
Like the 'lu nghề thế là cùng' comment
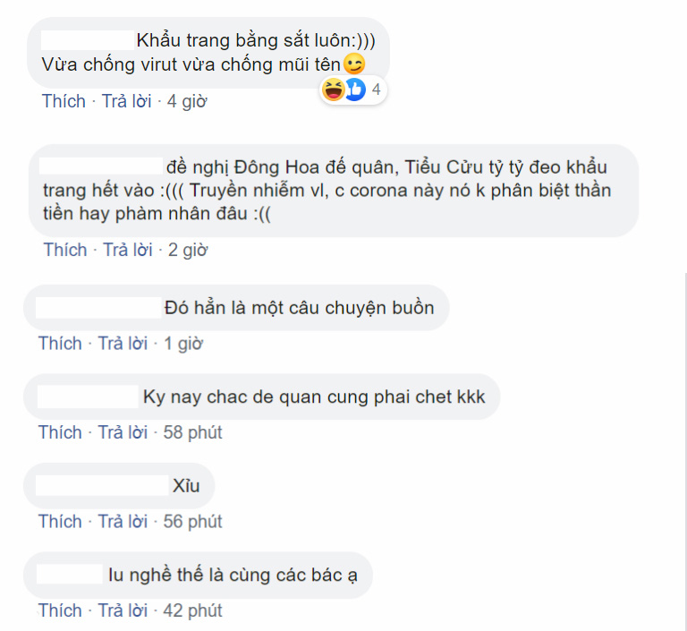point(60,610)
